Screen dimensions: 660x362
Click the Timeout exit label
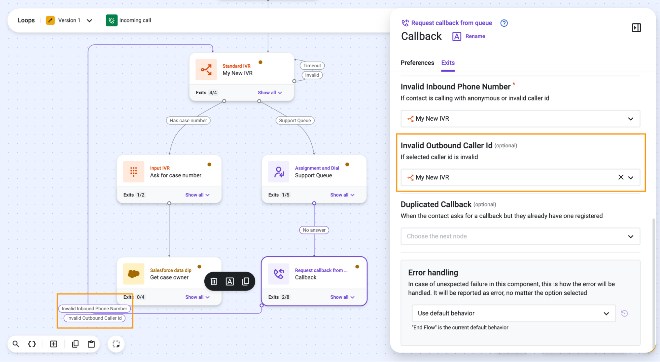(x=312, y=66)
